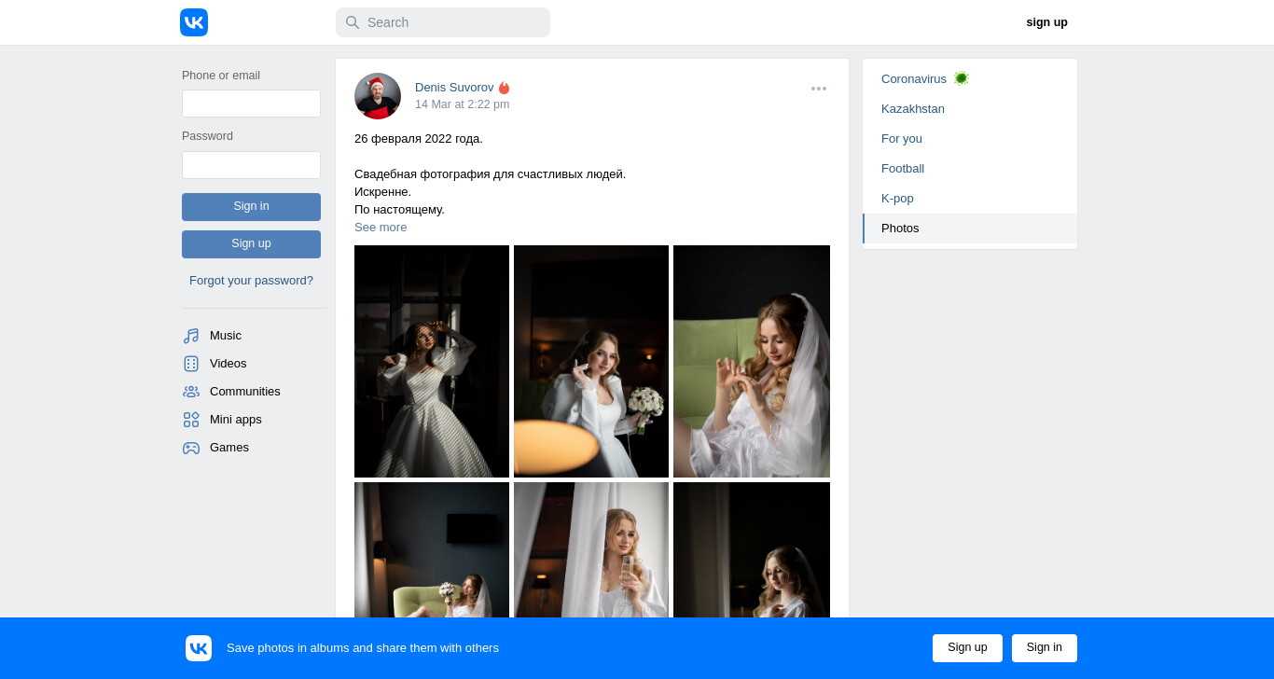Expand the post text with See more
This screenshot has height=679, width=1274.
click(381, 228)
